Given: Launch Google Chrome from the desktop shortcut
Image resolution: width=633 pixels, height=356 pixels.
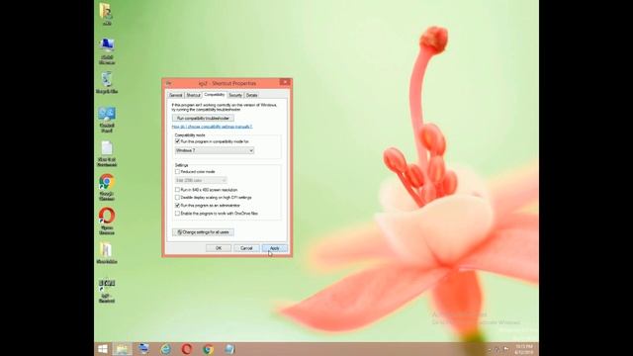Looking at the screenshot, I should tap(107, 187).
